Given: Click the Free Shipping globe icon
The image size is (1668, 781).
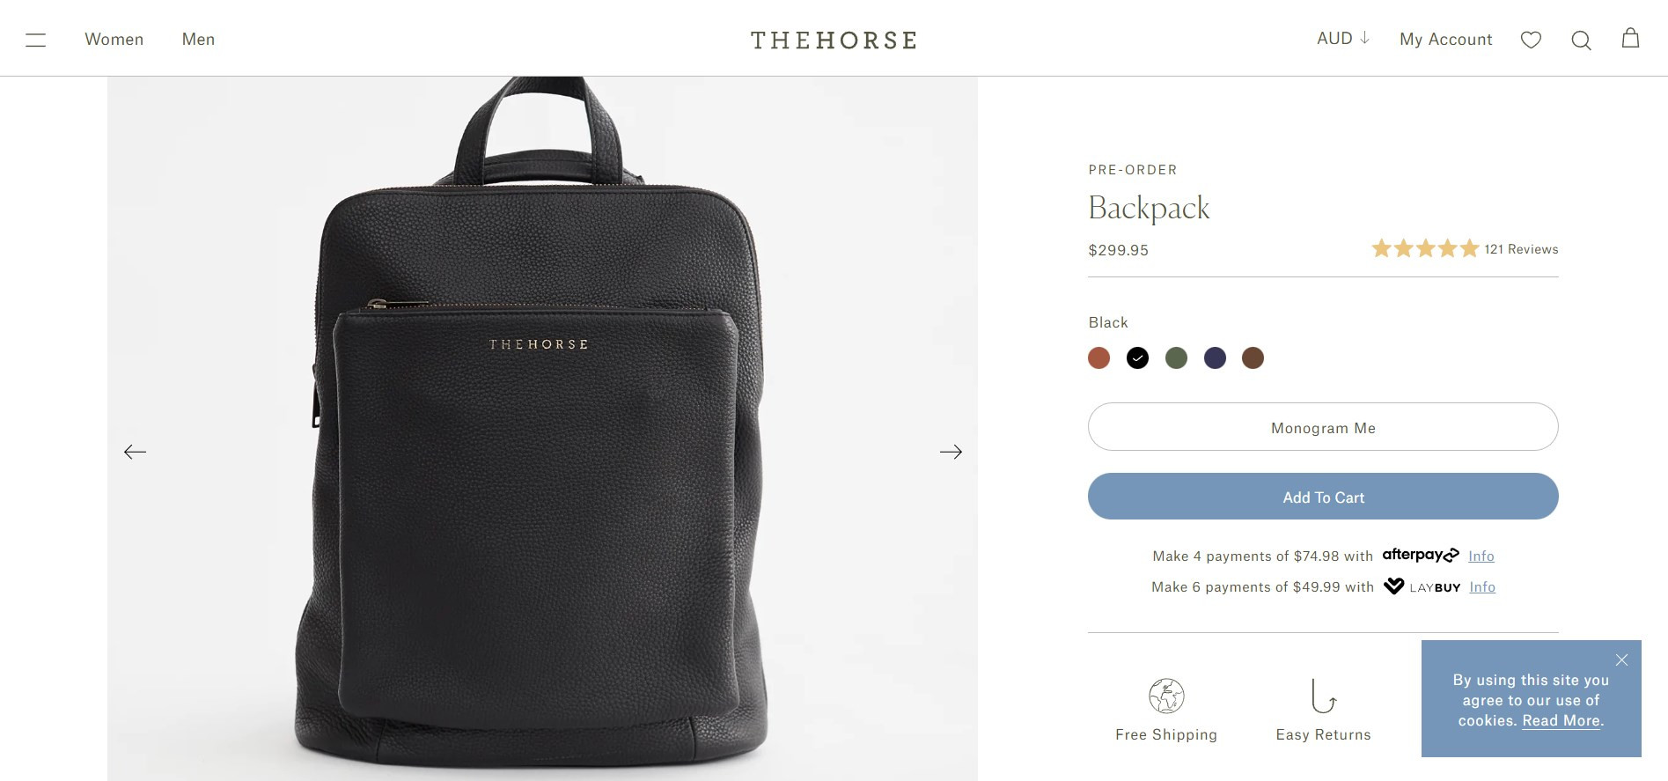Looking at the screenshot, I should pos(1166,696).
